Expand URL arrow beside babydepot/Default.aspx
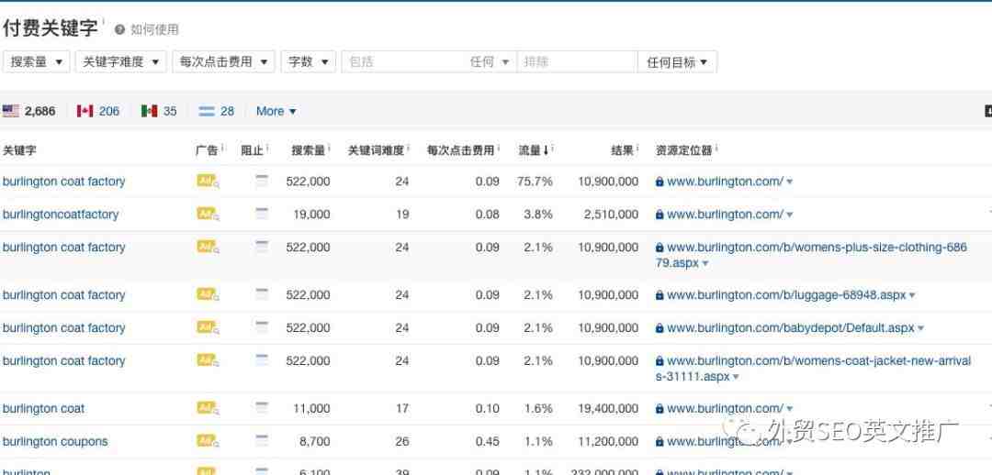Image resolution: width=992 pixels, height=475 pixels. [920, 328]
